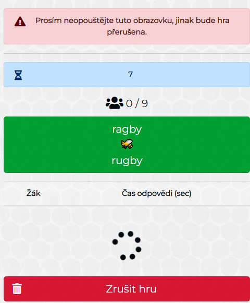Click the countdown number 7

[x=130, y=74]
